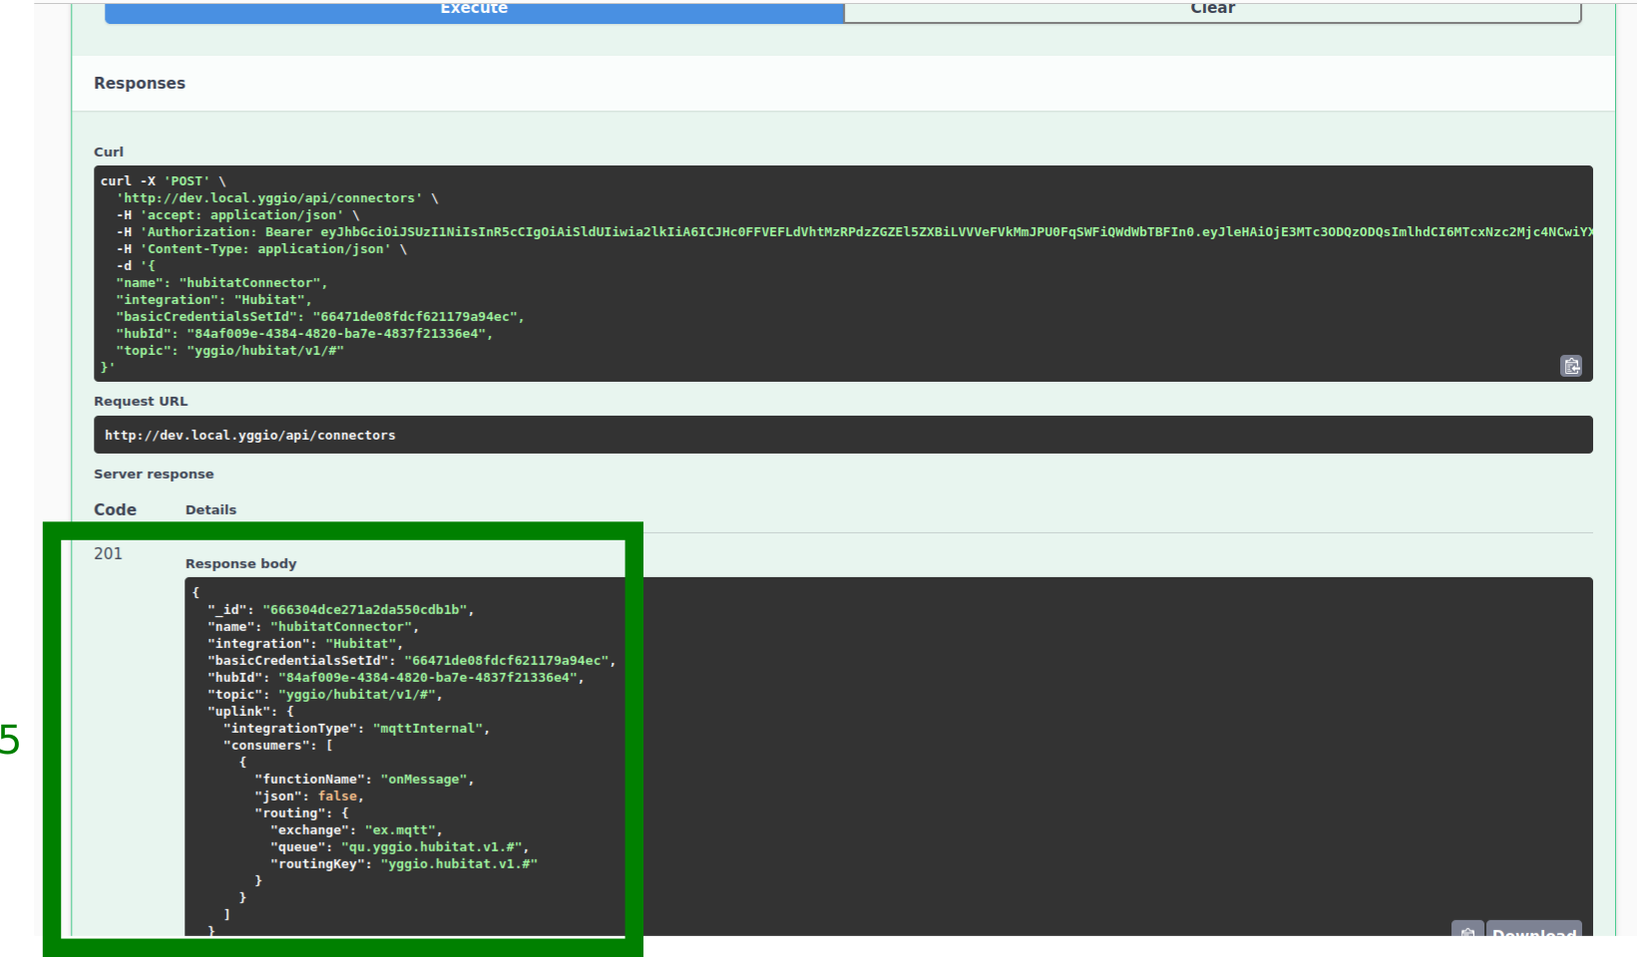Click the "uplink": { line
1637x957 pixels.
tap(250, 712)
